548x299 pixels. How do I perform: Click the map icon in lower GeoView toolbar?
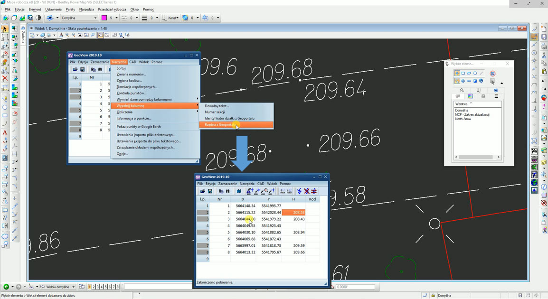pyautogui.click(x=239, y=191)
